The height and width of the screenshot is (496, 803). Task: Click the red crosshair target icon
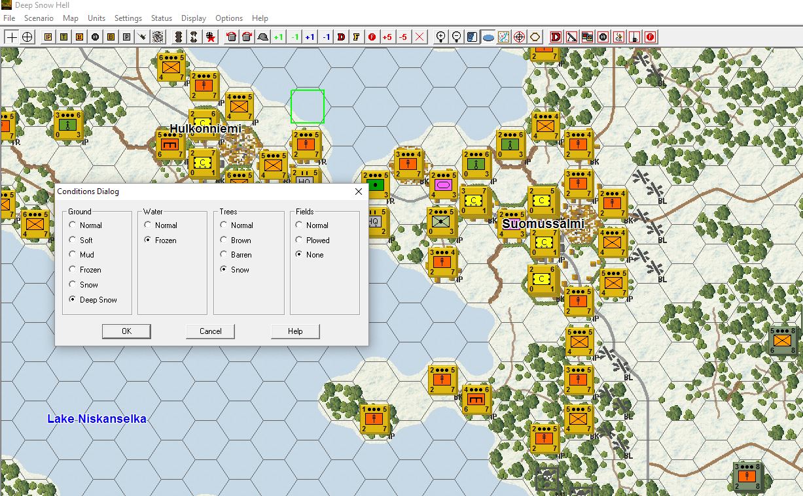pyautogui.click(x=520, y=37)
